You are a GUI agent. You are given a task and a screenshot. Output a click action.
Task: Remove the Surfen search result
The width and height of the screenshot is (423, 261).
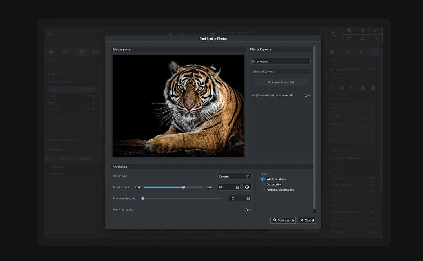tap(94, 96)
